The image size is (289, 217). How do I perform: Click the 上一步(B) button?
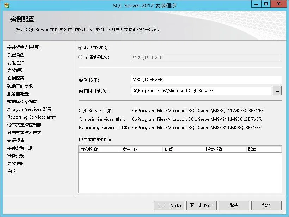(x=169, y=205)
